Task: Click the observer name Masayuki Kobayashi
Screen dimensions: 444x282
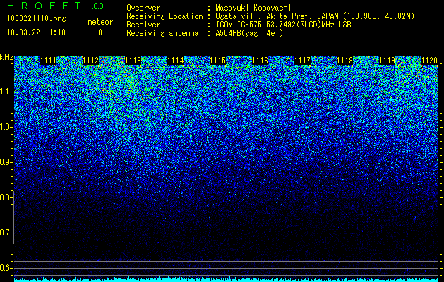Action: point(253,8)
